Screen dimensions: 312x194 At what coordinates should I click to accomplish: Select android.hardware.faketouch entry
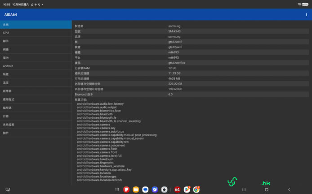coord(95,160)
